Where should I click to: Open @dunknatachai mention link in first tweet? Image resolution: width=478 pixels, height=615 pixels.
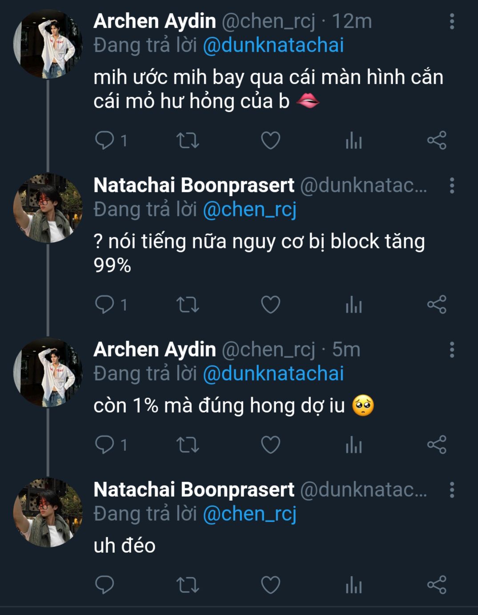[273, 45]
